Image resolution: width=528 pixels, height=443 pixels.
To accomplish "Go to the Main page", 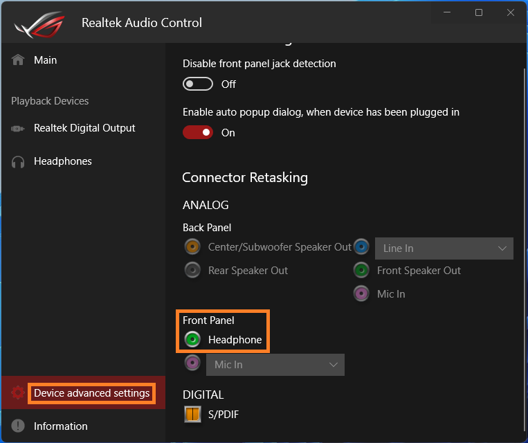I will 83,60.
